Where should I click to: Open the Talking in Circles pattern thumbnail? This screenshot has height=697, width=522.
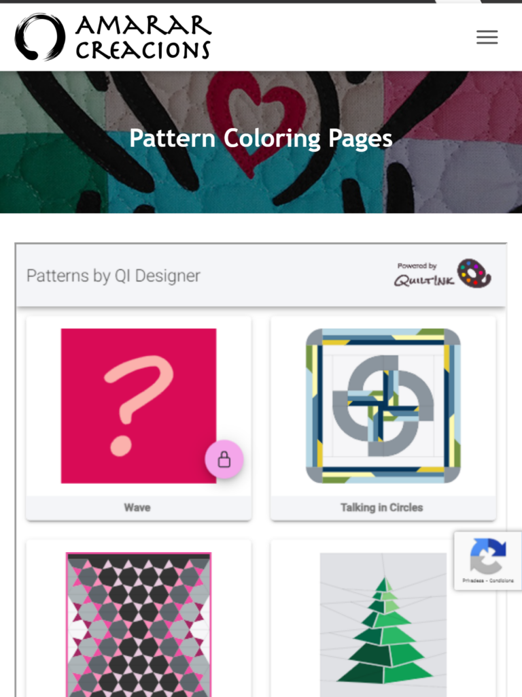click(x=383, y=406)
